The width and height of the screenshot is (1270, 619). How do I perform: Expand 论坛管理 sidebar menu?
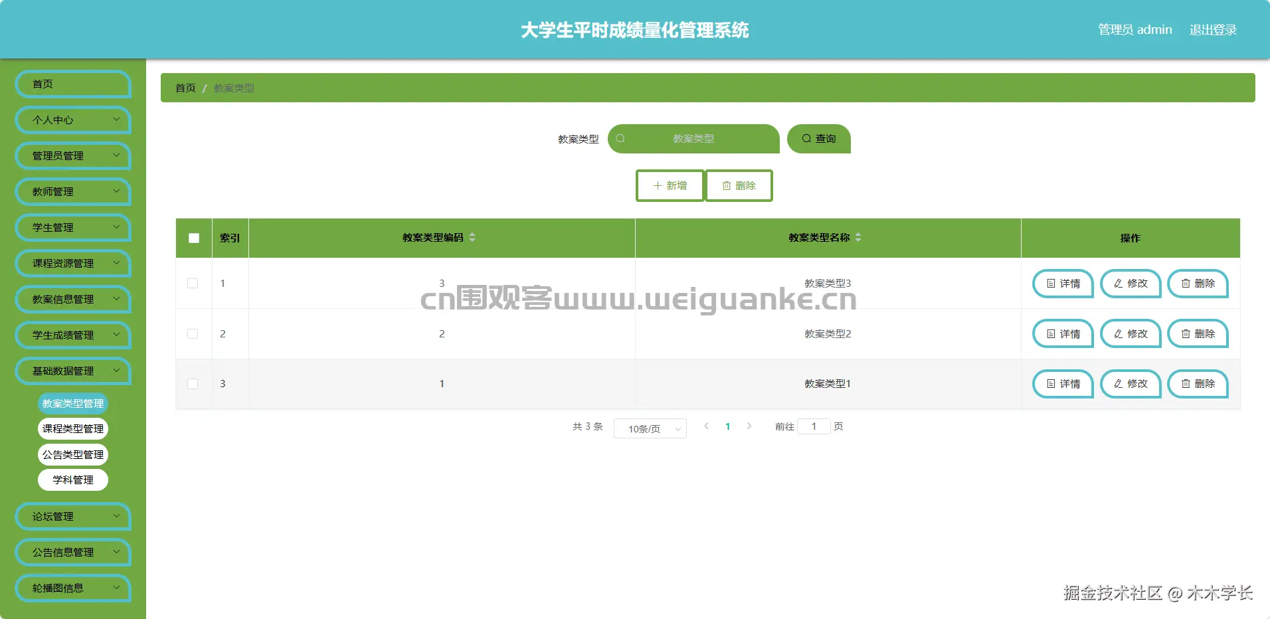coord(73,517)
